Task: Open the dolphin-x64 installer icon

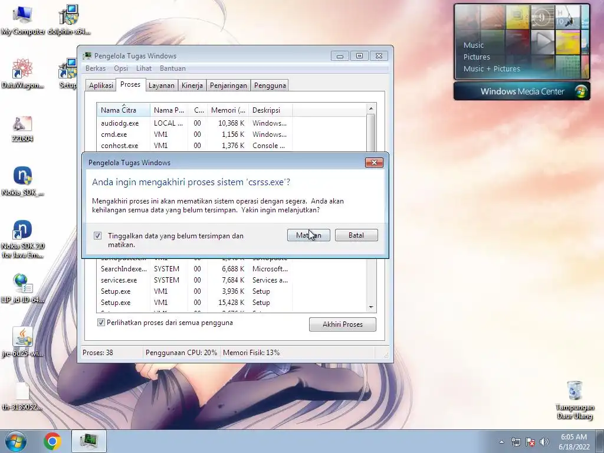Action: pos(69,20)
